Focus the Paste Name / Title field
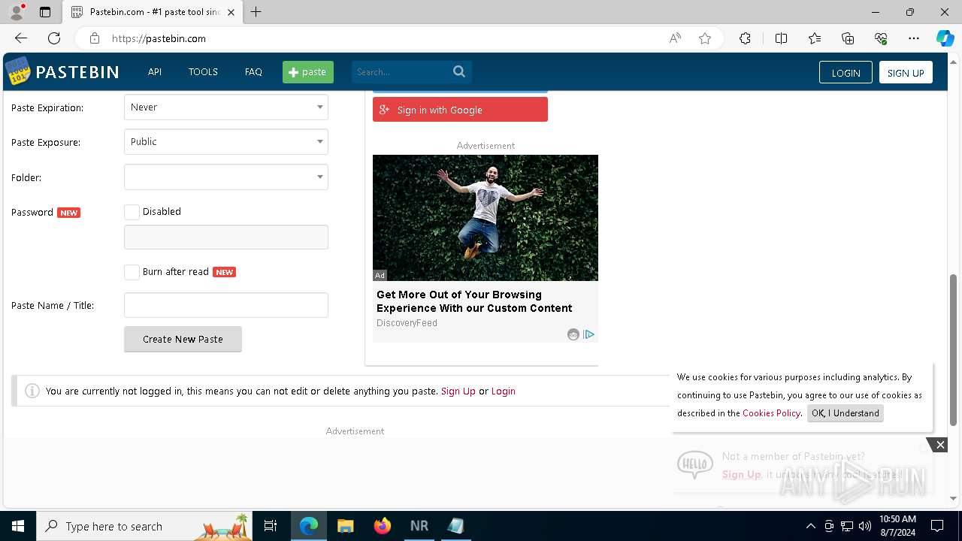962x541 pixels. point(226,305)
